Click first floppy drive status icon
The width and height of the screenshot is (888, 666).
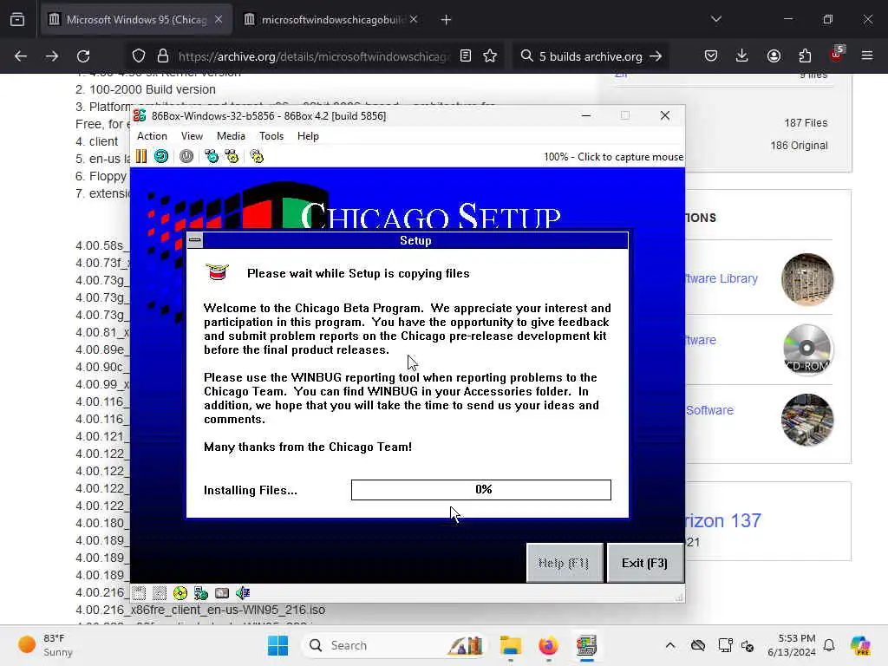pos(139,593)
